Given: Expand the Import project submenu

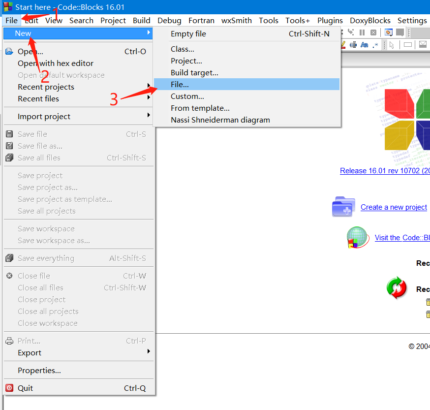Looking at the screenshot, I should (78, 117).
